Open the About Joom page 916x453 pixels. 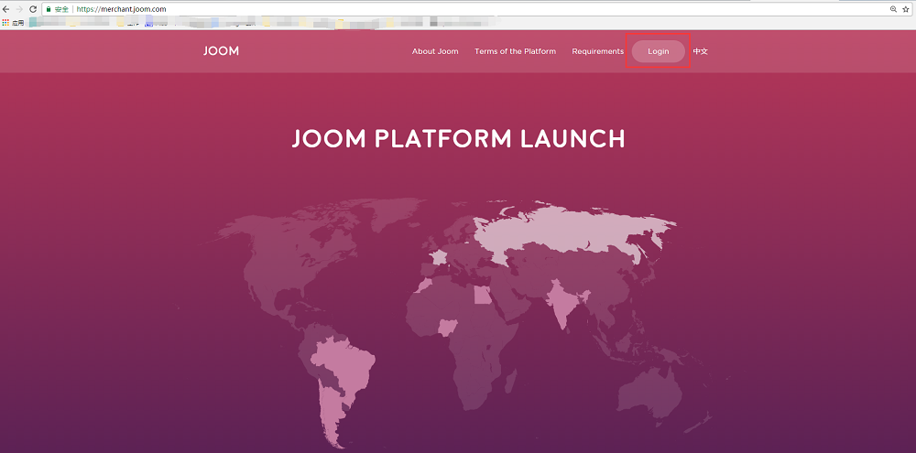[435, 51]
